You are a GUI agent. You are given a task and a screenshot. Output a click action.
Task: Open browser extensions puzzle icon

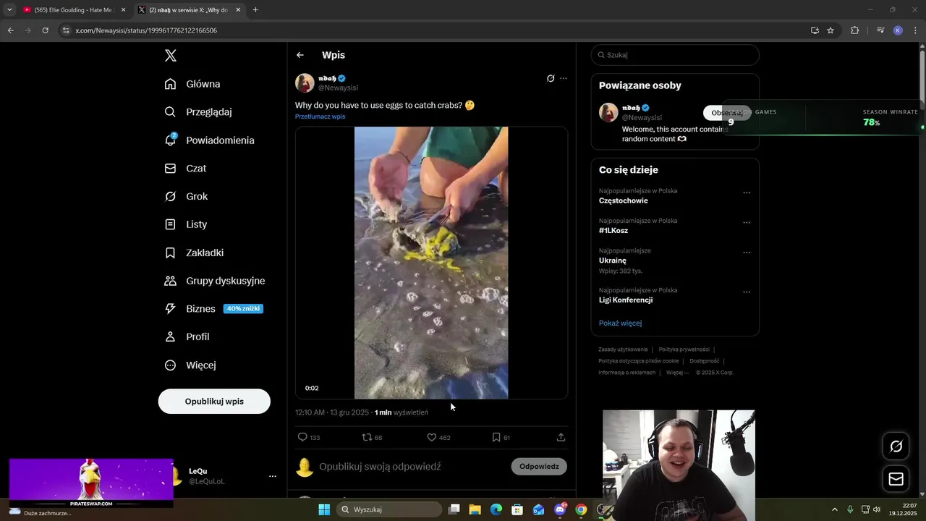point(854,30)
